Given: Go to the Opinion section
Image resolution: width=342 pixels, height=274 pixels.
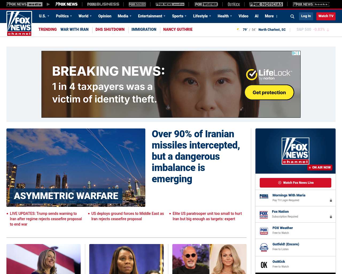Looking at the screenshot, I should pyautogui.click(x=105, y=16).
